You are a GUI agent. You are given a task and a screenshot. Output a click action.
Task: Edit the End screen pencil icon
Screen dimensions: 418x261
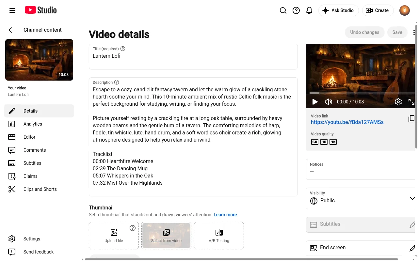[412, 248]
